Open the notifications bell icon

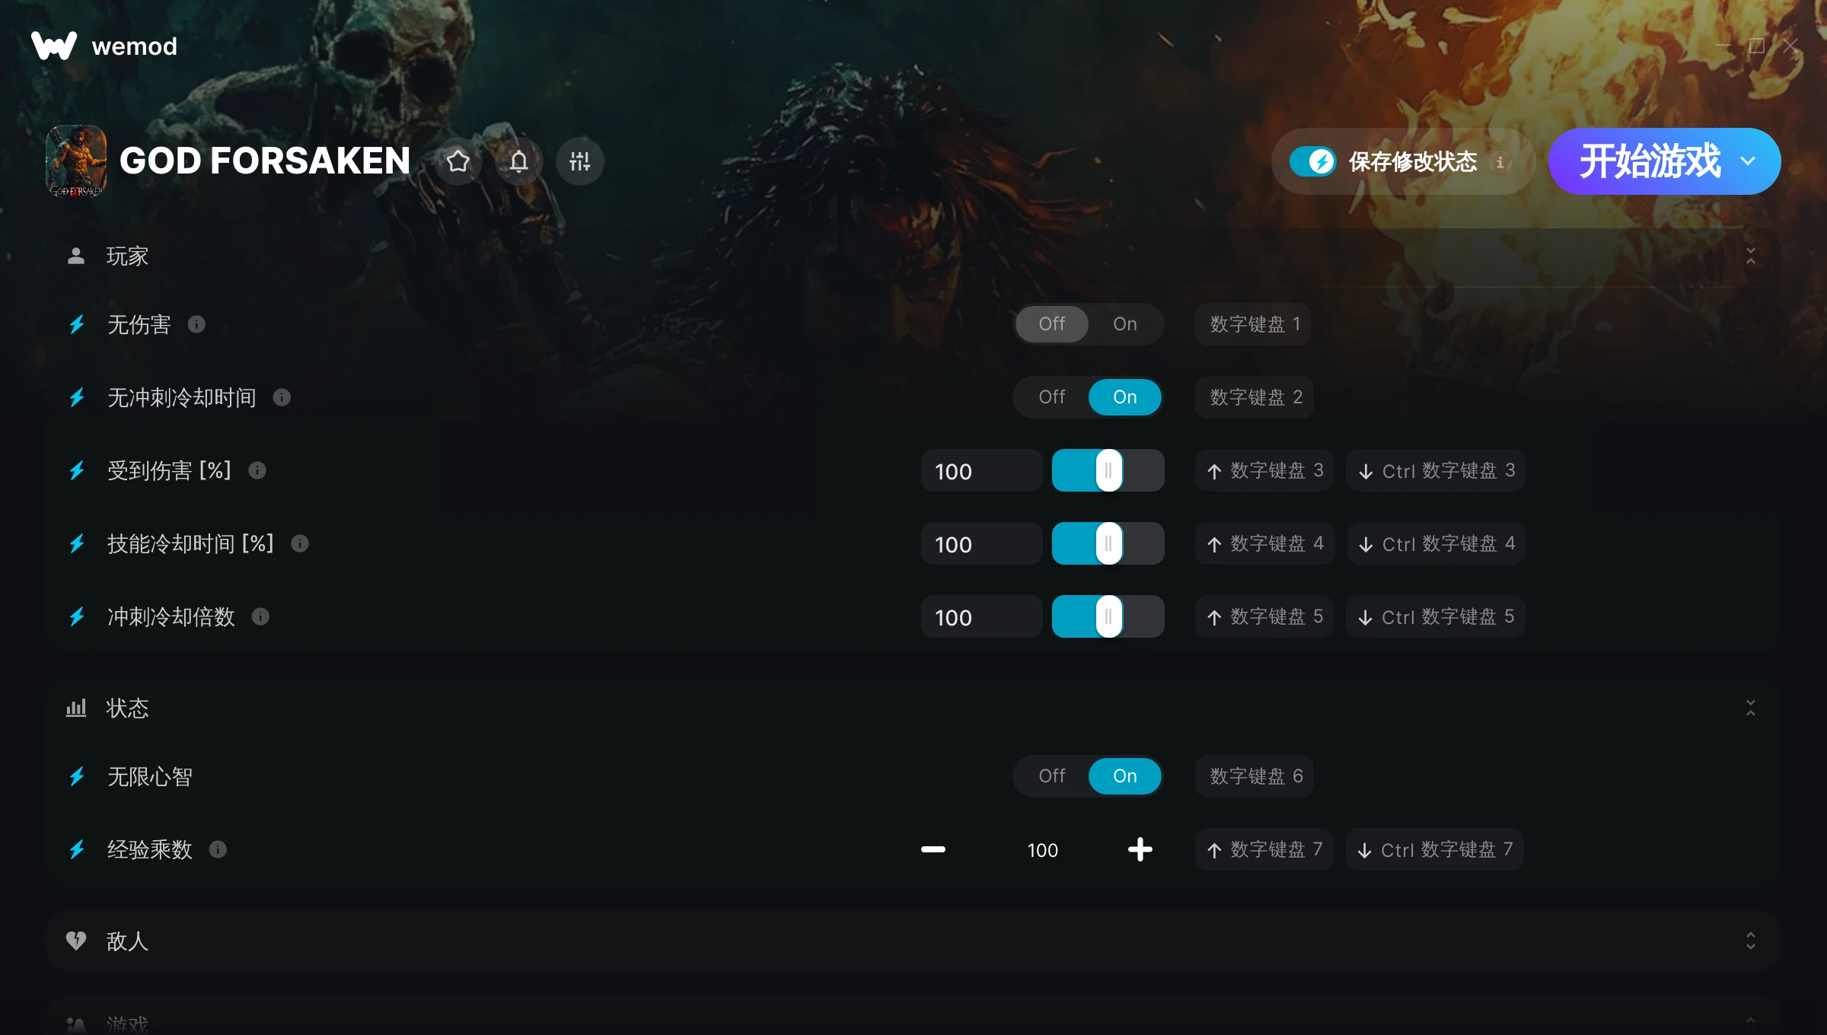(519, 161)
